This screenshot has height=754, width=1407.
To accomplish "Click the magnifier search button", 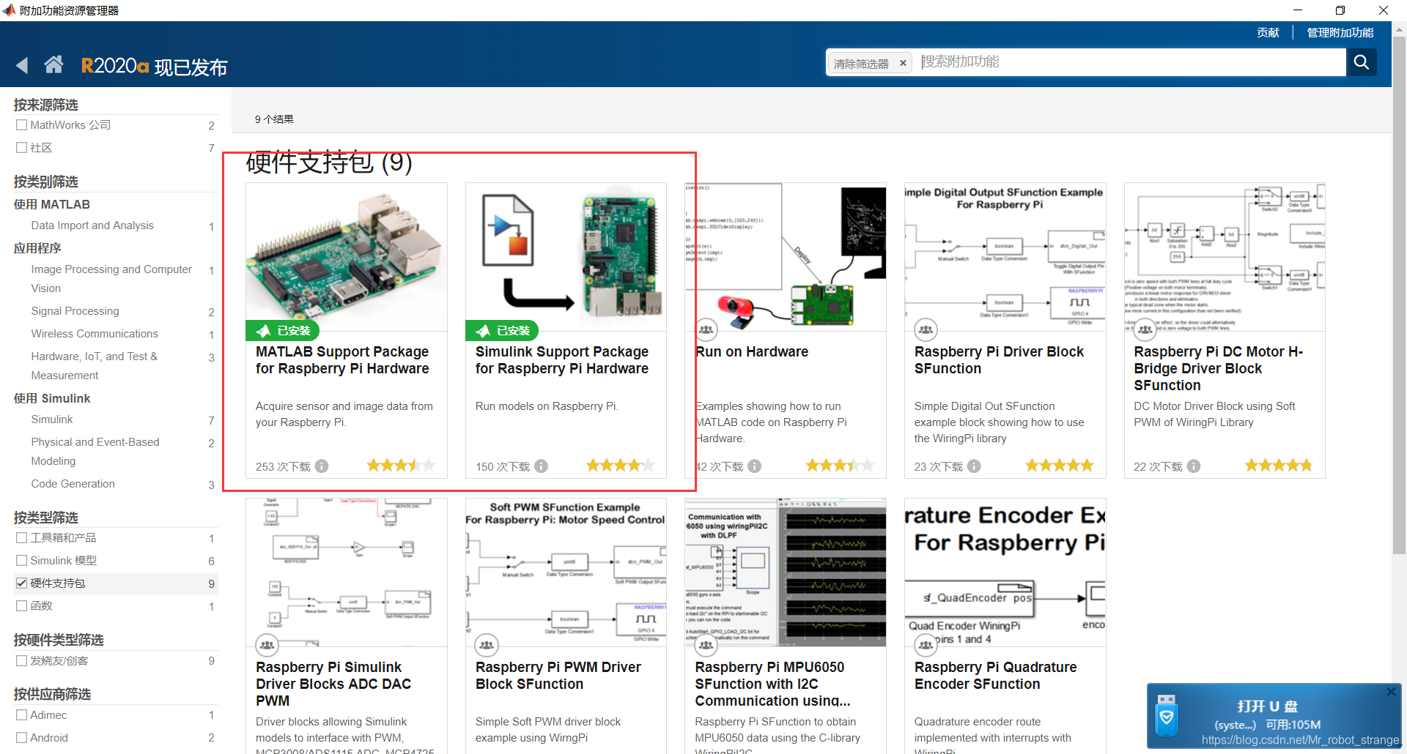I will click(1361, 62).
